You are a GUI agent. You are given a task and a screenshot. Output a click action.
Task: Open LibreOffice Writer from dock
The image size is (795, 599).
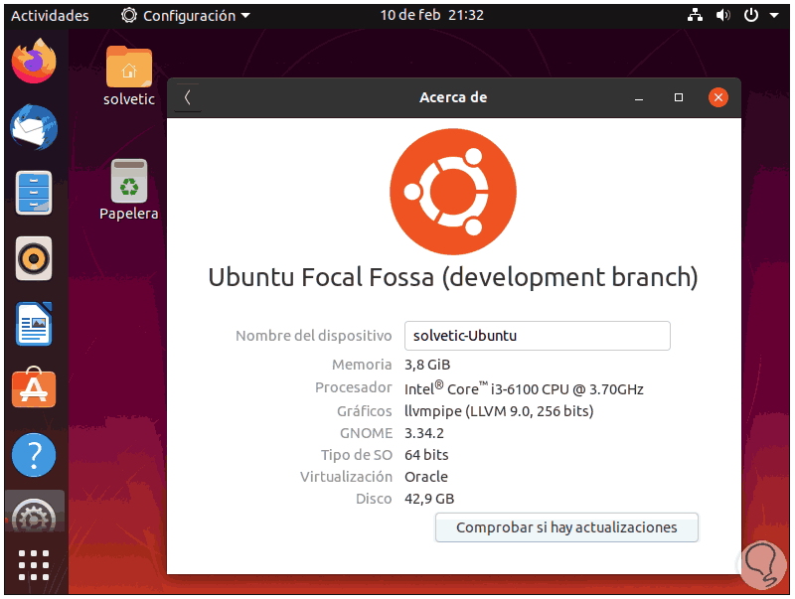(34, 324)
